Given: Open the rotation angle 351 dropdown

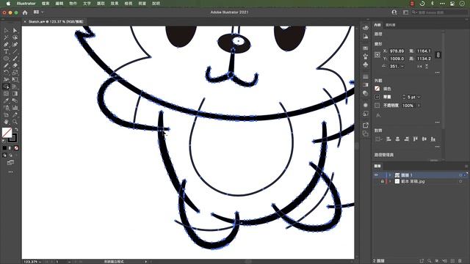Looking at the screenshot, I should [402, 67].
